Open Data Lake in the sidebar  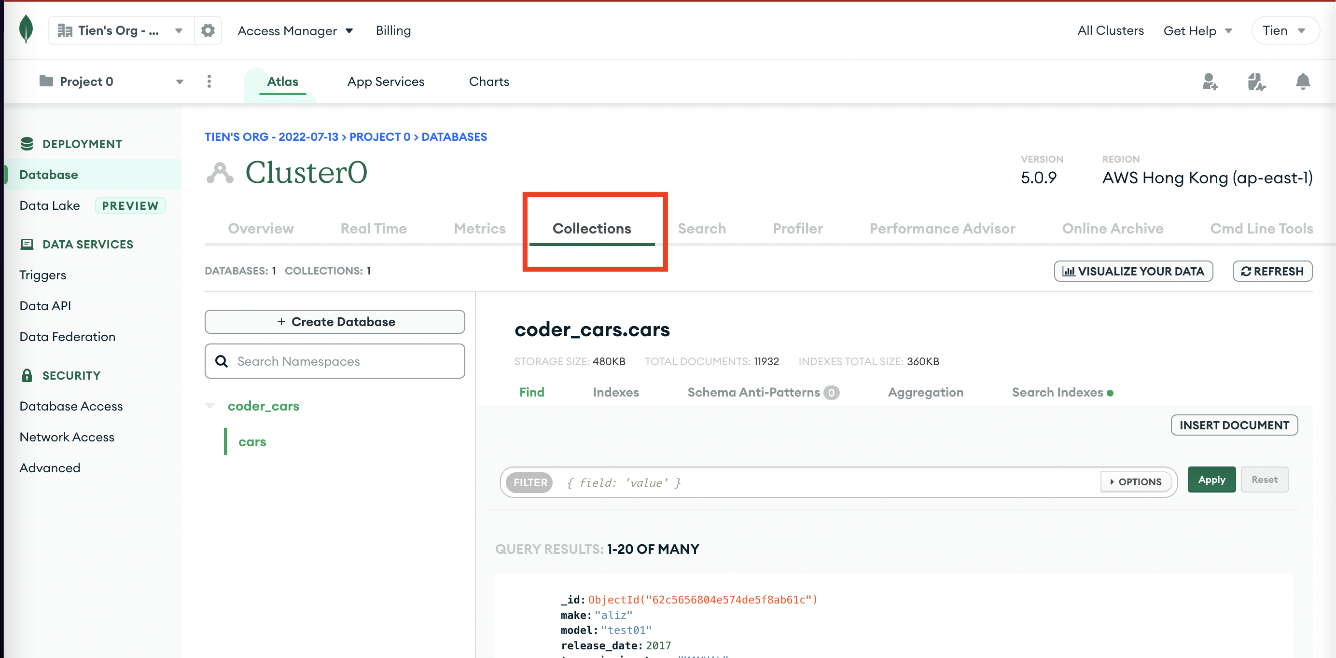[x=50, y=206]
